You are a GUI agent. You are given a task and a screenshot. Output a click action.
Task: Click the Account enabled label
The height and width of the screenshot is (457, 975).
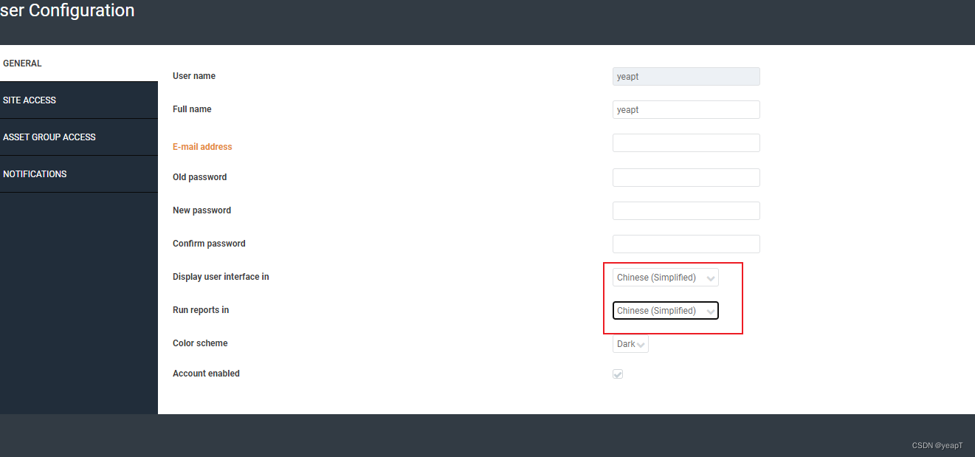point(206,374)
